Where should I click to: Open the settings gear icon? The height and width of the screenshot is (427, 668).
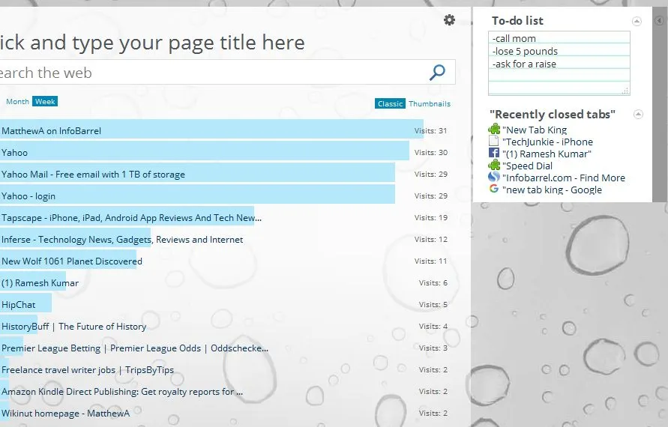click(x=449, y=20)
